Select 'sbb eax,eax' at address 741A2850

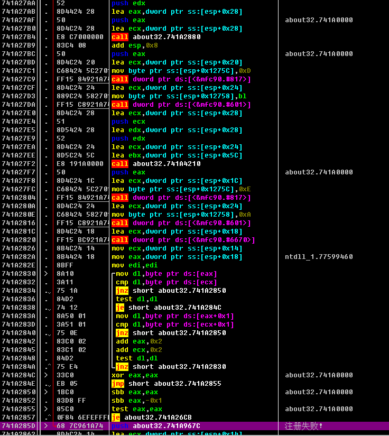tap(135, 392)
